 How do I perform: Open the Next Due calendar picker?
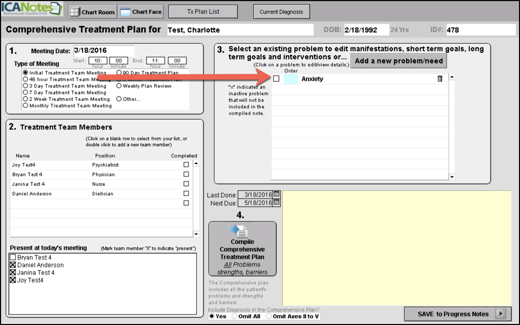coord(277,202)
